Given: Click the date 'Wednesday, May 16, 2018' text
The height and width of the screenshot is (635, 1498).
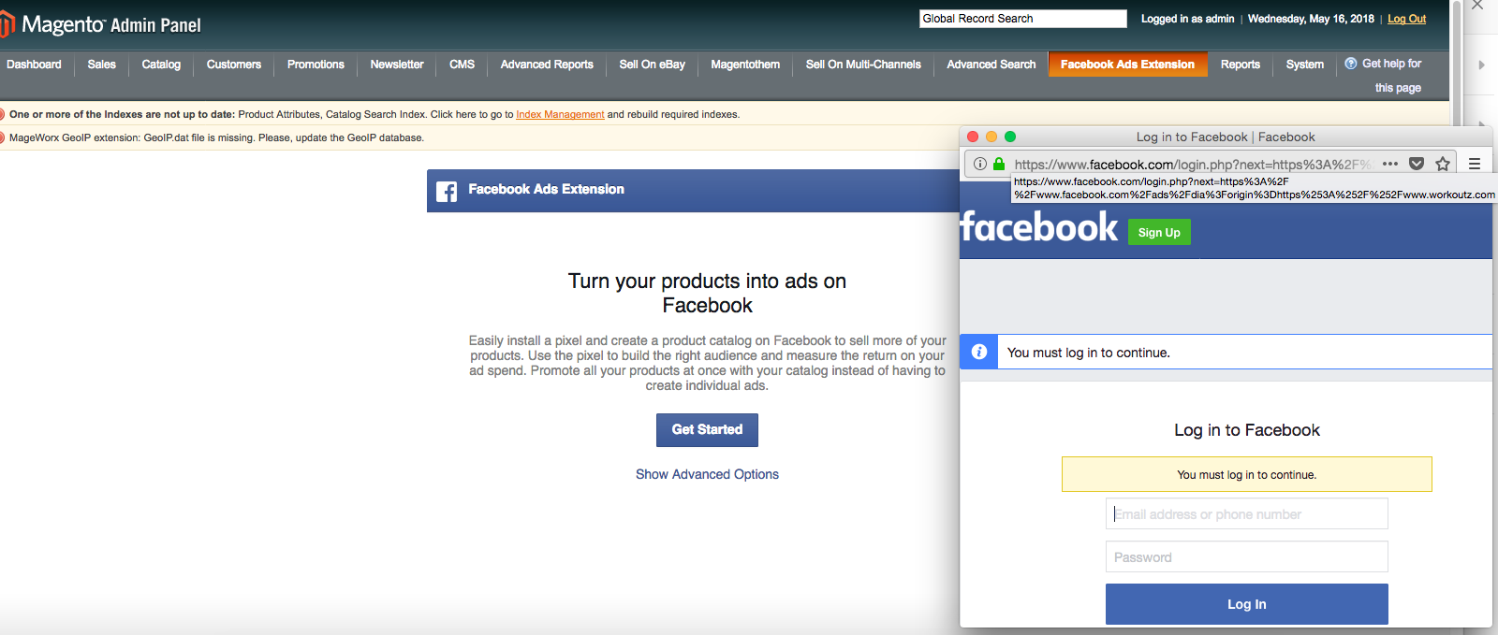Looking at the screenshot, I should pyautogui.click(x=1311, y=19).
